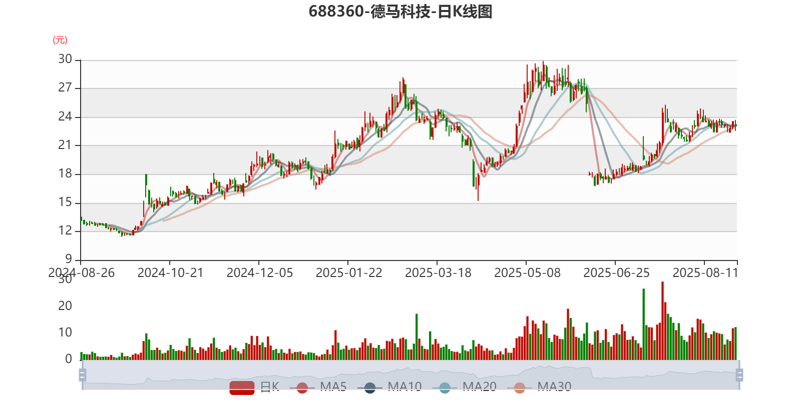Click the tall green volume bar near 2025-03-18

click(x=417, y=336)
